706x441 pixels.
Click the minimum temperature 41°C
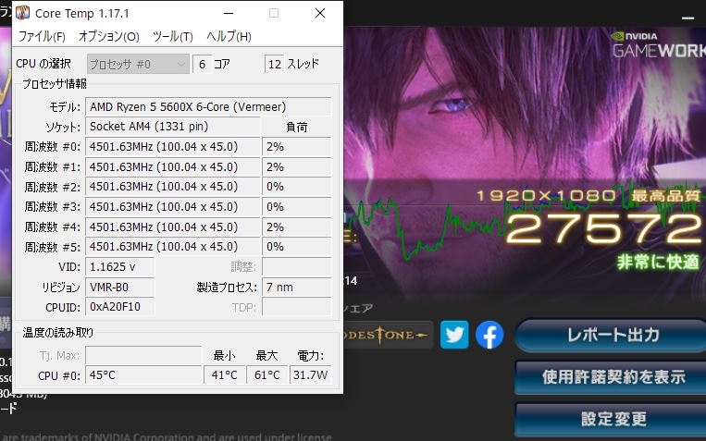coord(225,374)
